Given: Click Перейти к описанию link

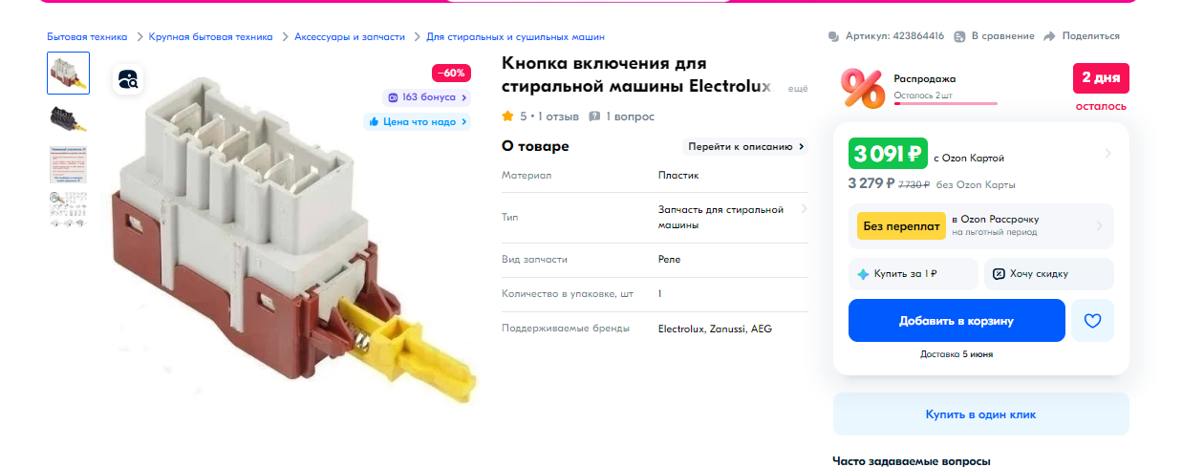Looking at the screenshot, I should point(745,147).
